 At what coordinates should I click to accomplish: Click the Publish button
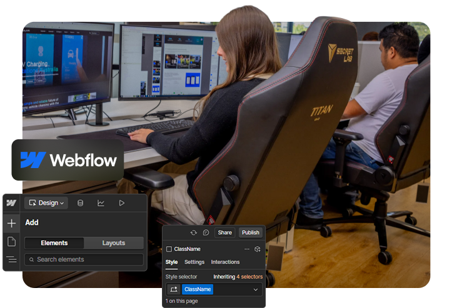pos(251,232)
